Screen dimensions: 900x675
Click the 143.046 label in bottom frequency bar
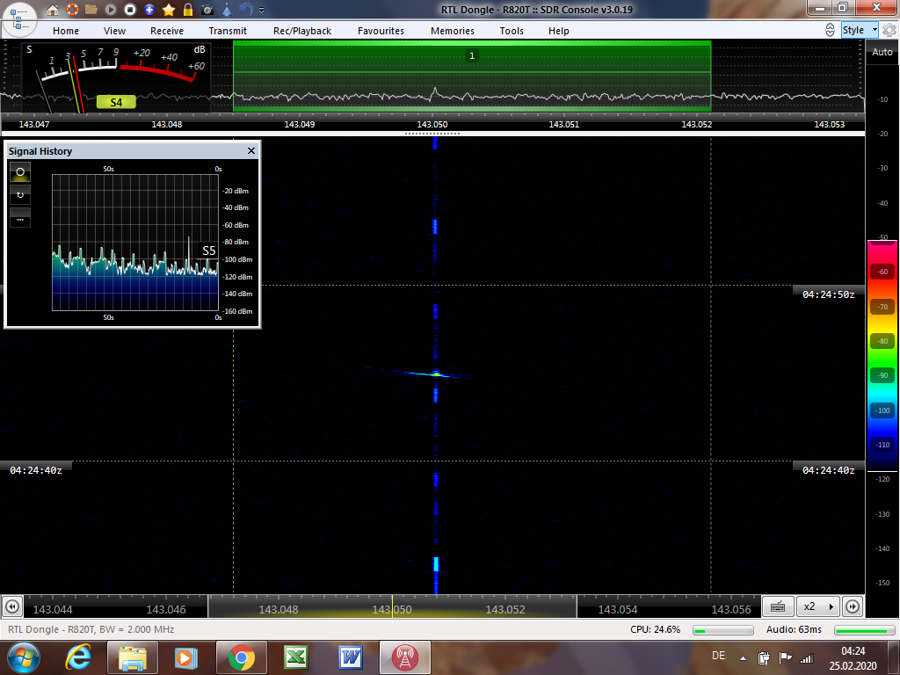coord(166,610)
